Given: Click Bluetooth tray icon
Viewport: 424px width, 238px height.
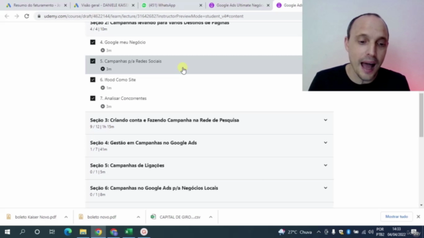Looking at the screenshot, I should click(x=348, y=232).
